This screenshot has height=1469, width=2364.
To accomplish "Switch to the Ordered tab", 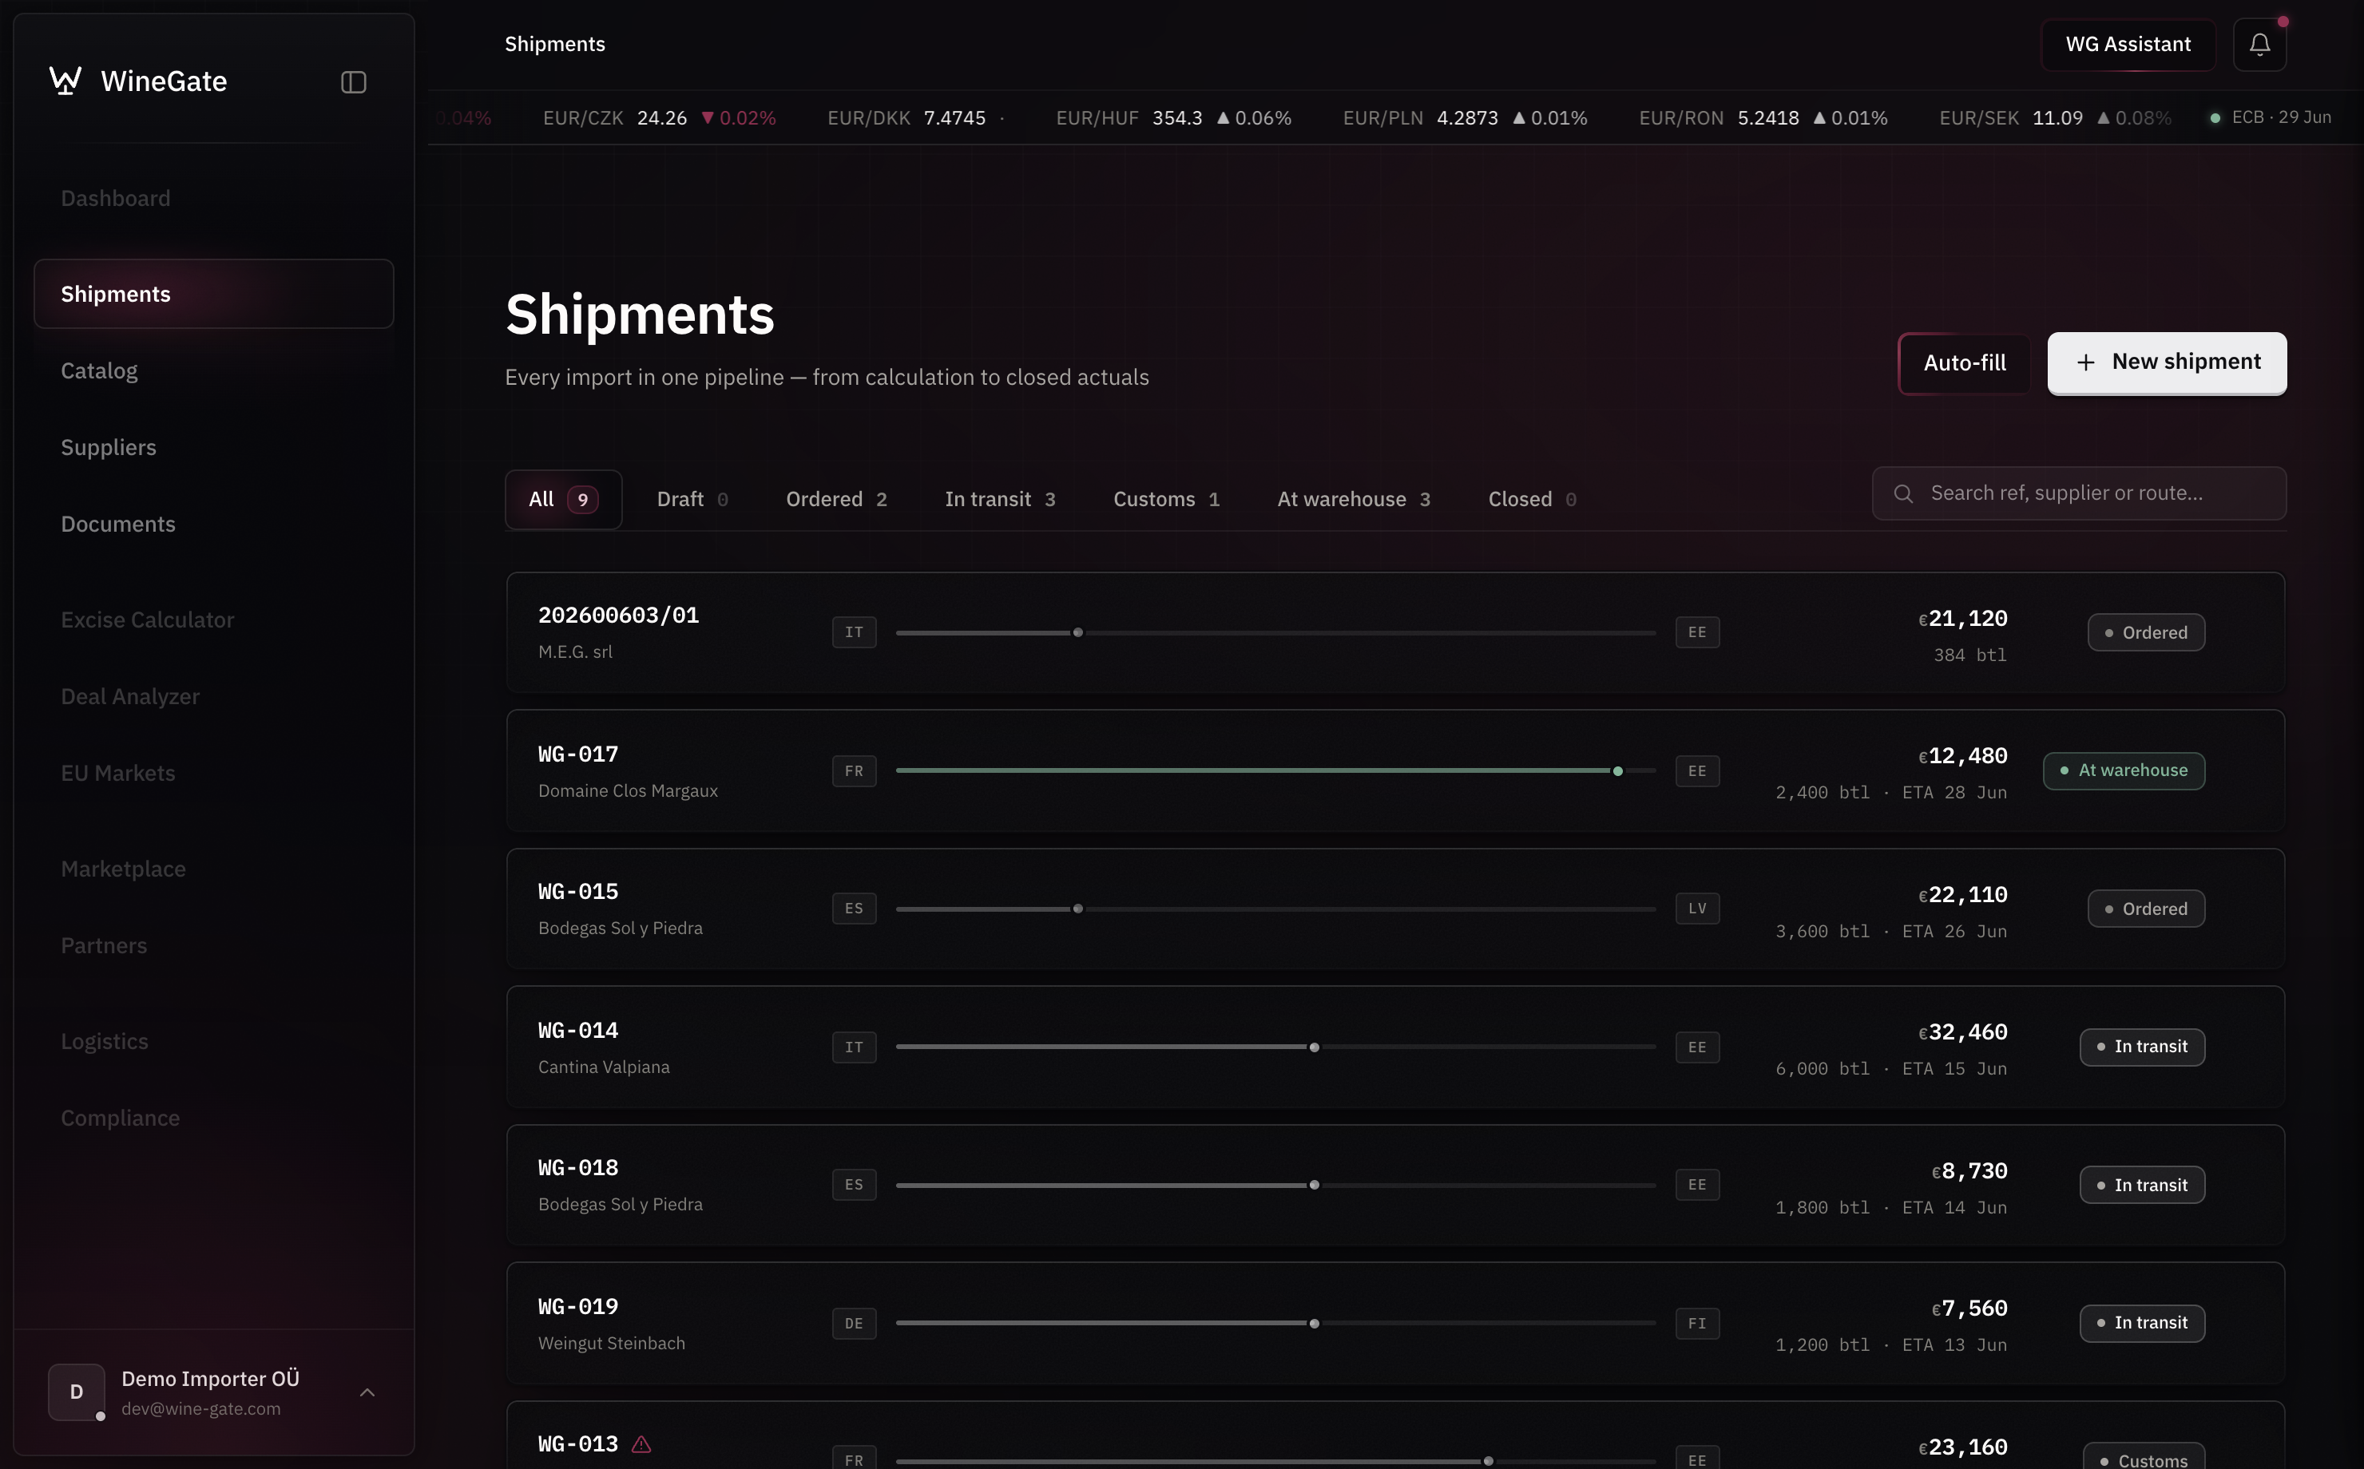I will point(835,500).
